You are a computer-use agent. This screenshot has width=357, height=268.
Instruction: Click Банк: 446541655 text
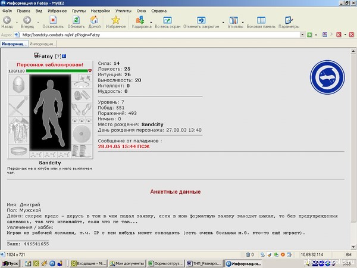point(28,244)
